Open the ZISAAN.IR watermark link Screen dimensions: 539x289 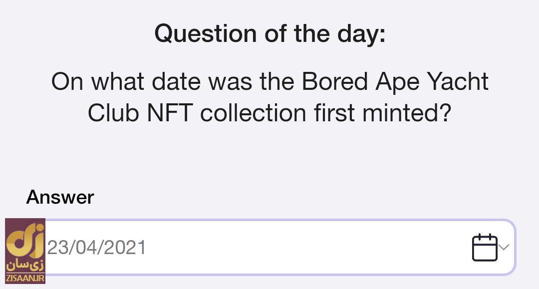25,278
